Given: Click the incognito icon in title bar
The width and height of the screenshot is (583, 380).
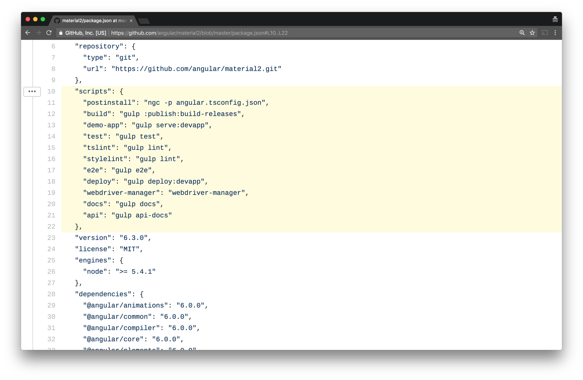Looking at the screenshot, I should pos(555,19).
